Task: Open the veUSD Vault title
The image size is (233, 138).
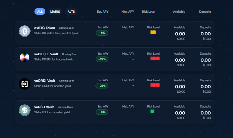Action: point(44,107)
